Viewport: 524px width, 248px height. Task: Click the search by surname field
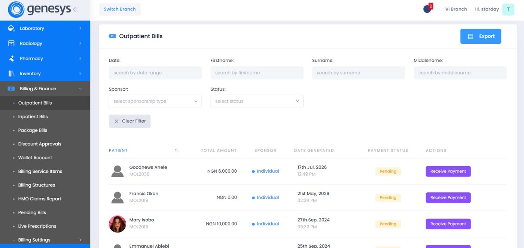359,73
